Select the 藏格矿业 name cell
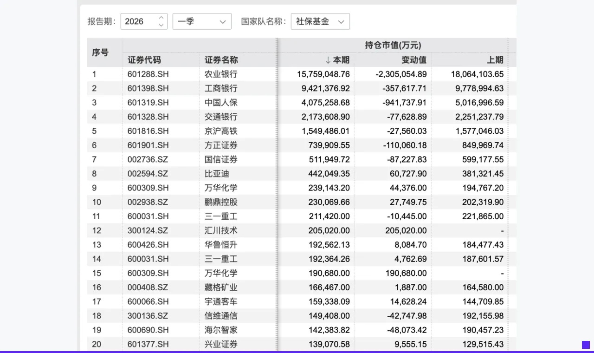 (221, 288)
